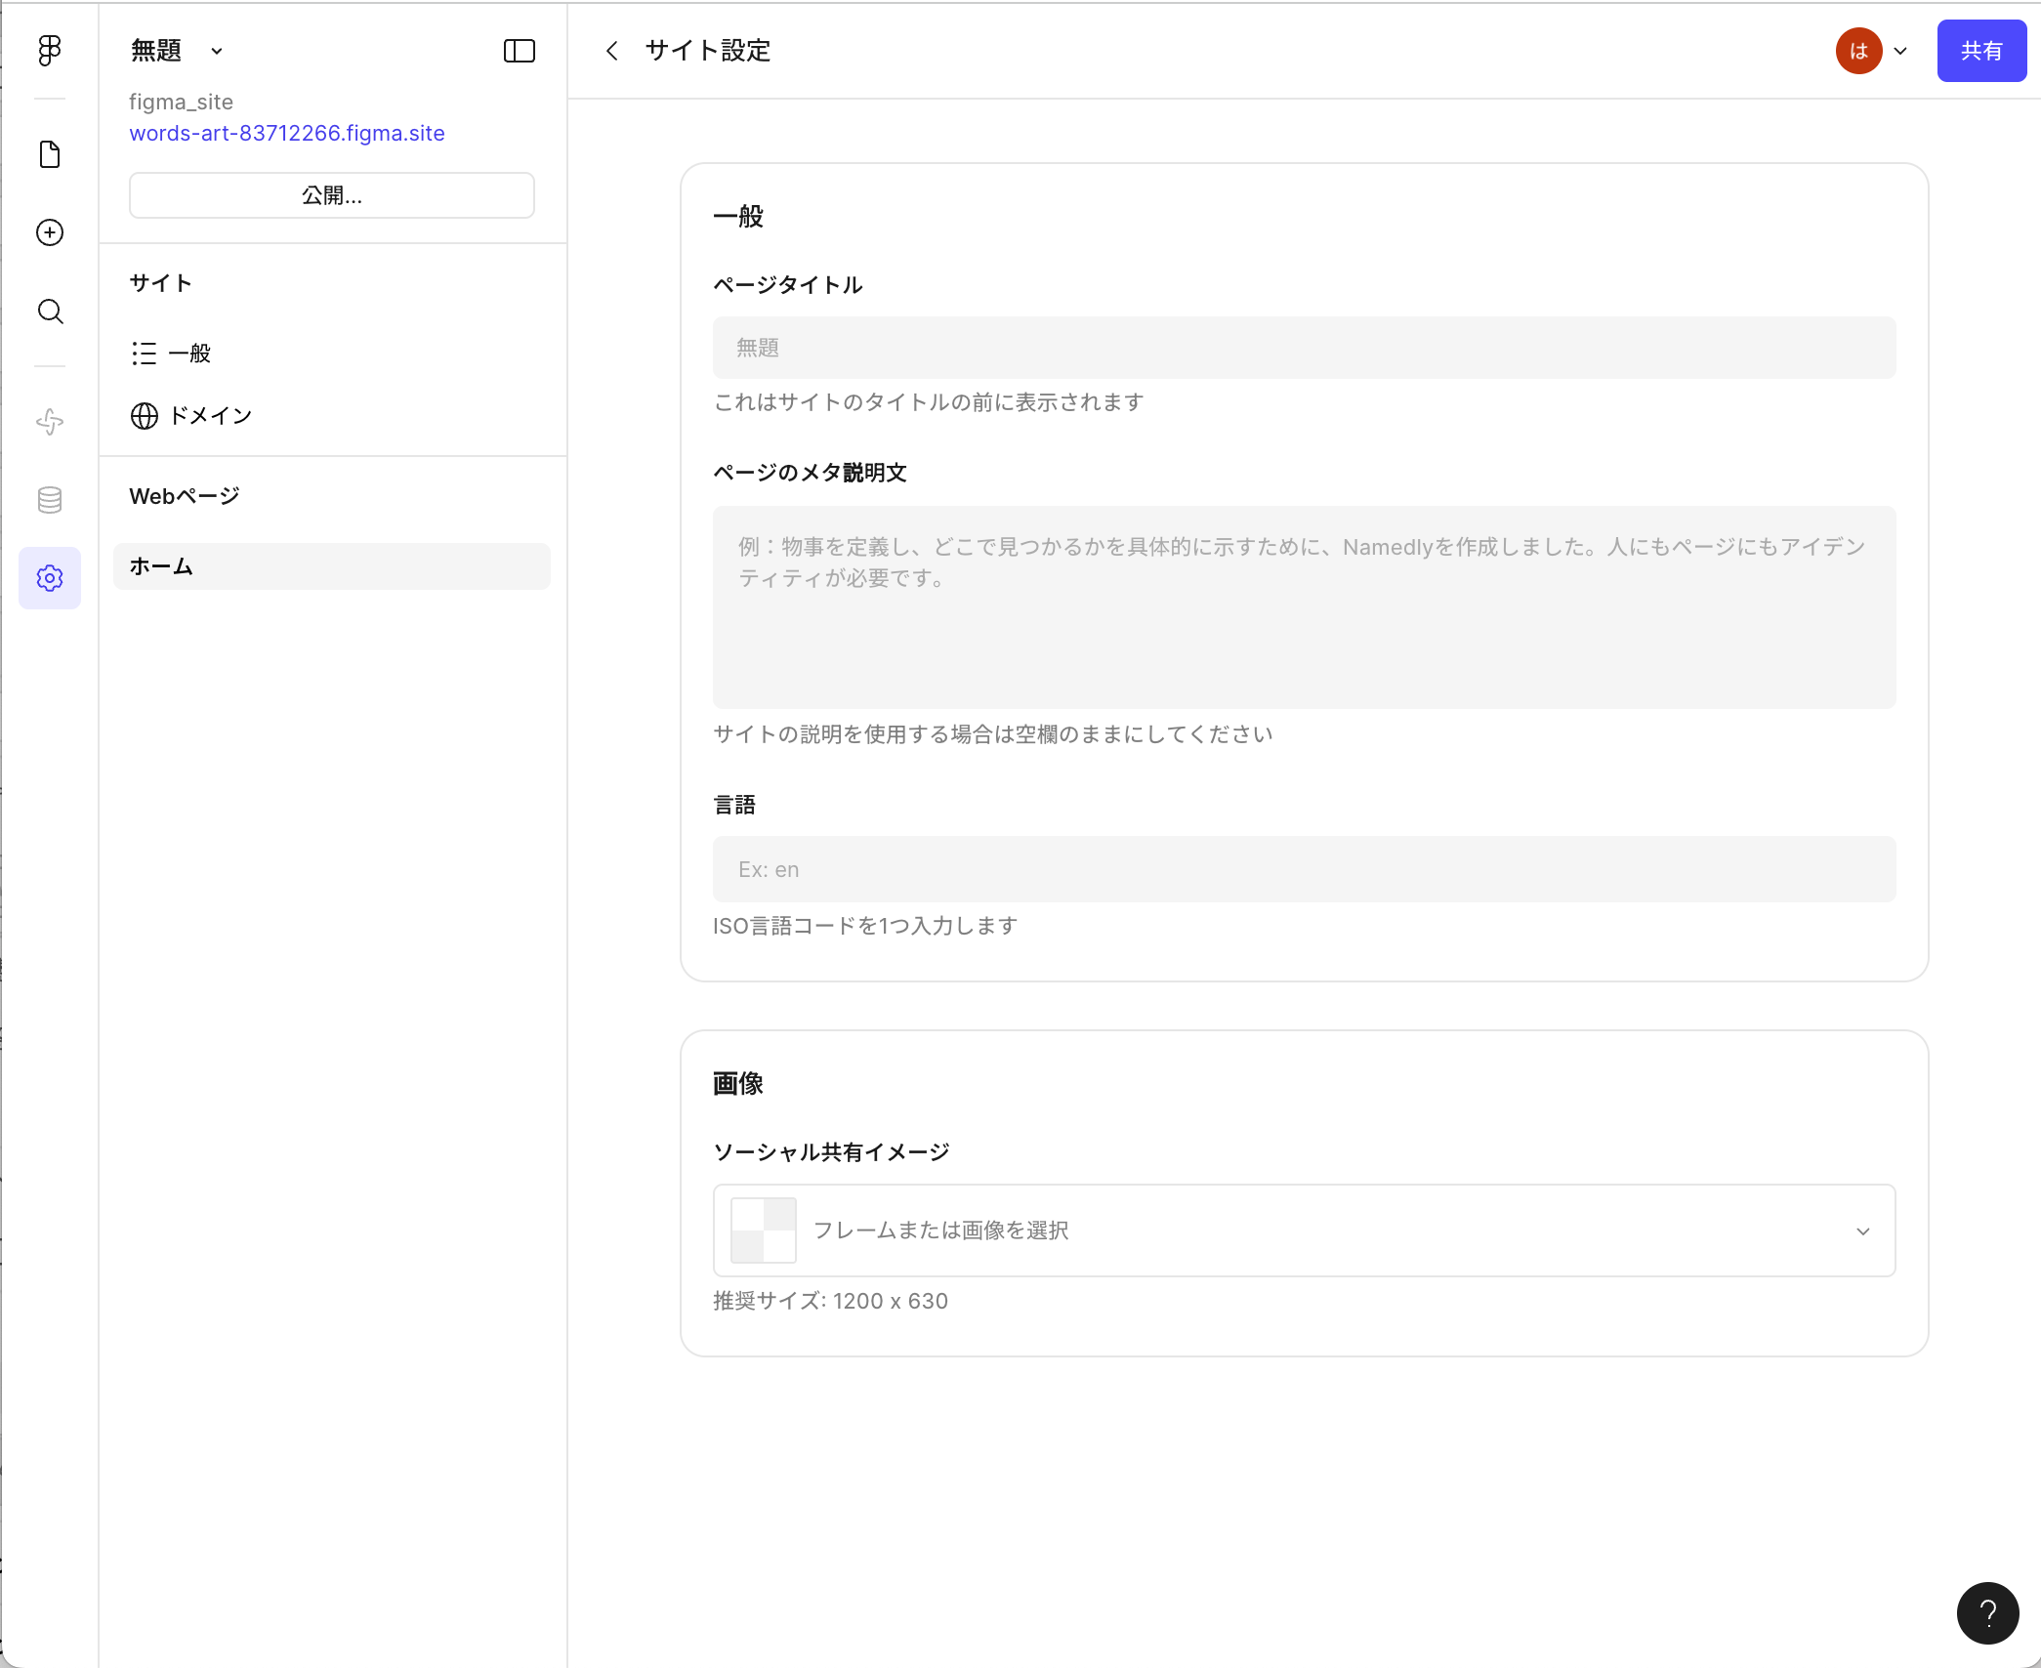Image resolution: width=2041 pixels, height=1668 pixels.
Task: Click the Figma logo icon
Action: pyautogui.click(x=50, y=51)
